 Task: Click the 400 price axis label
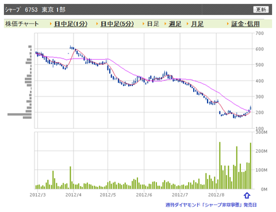259,81
